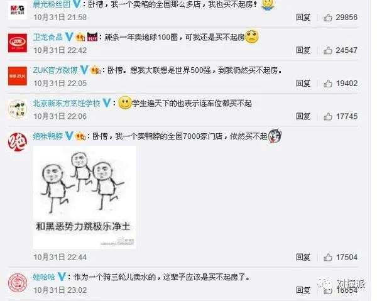The height and width of the screenshot is (301, 377).
Task: Click the membership badge next to ZUK官方微博
Action: pyautogui.click(x=96, y=70)
